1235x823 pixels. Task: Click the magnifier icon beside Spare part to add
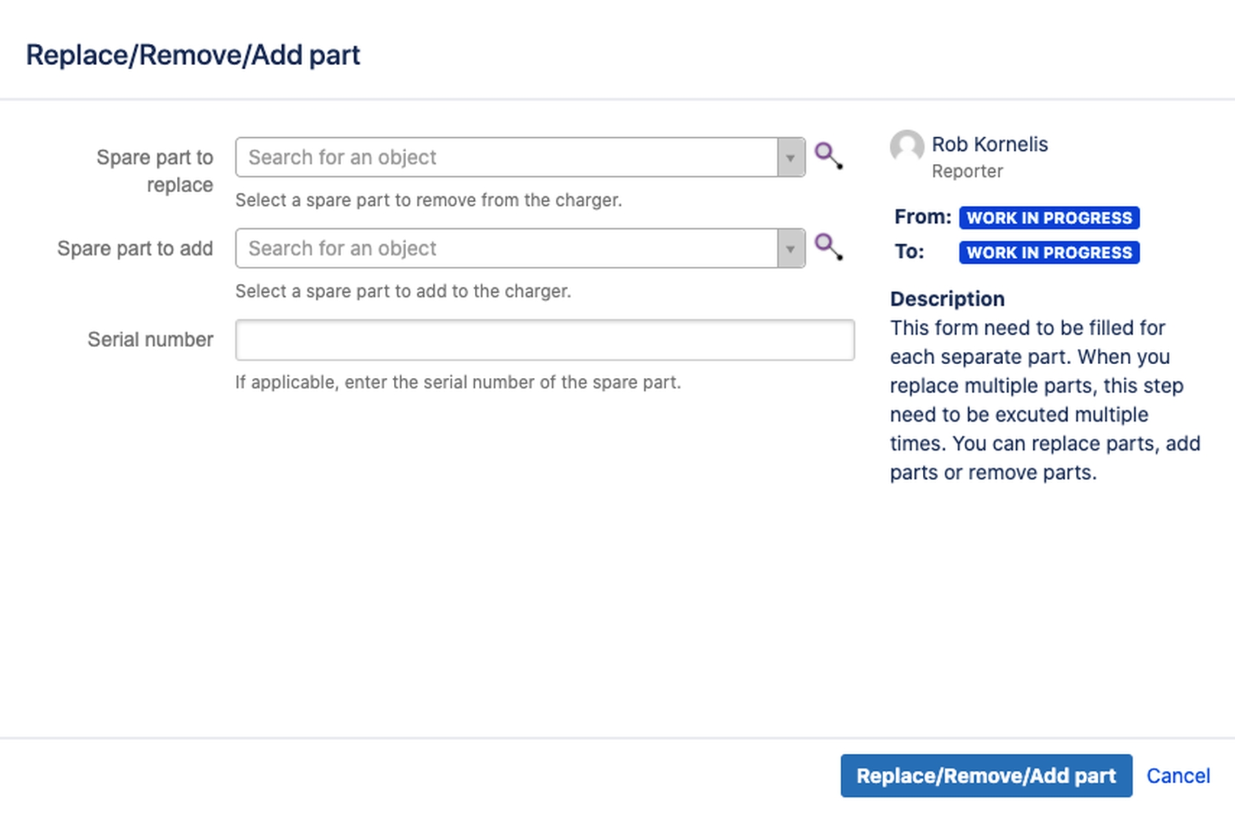(x=828, y=248)
